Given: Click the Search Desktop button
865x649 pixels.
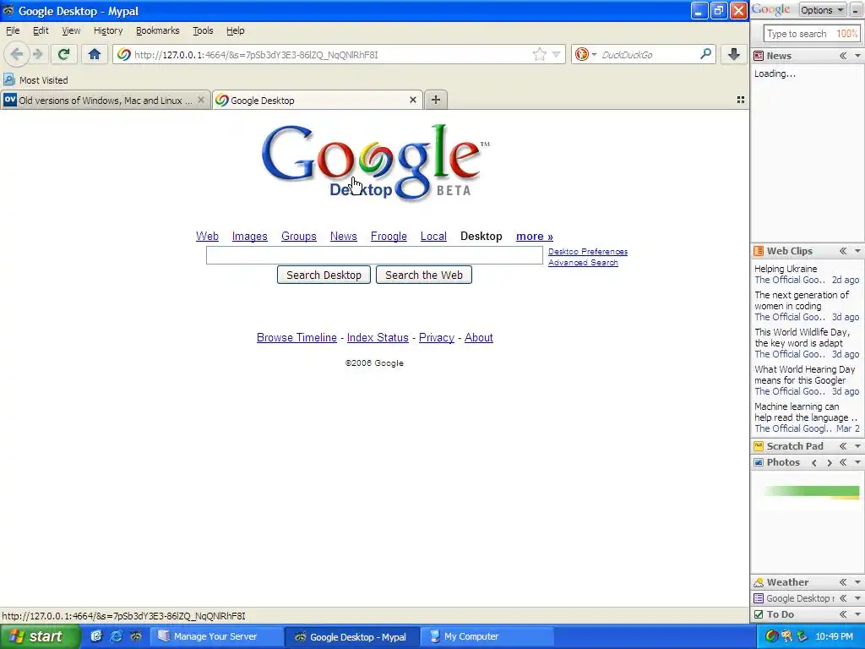Looking at the screenshot, I should (324, 275).
